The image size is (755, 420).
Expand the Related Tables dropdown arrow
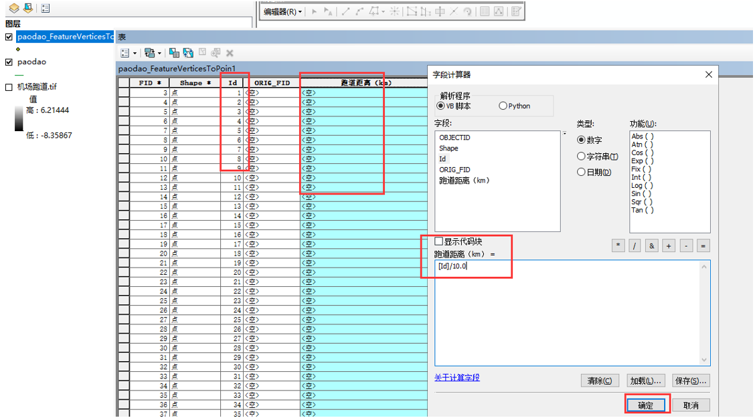159,54
